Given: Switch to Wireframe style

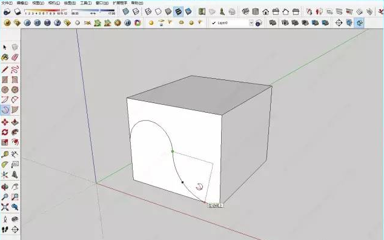Looking at the screenshot, I should tap(148, 12).
